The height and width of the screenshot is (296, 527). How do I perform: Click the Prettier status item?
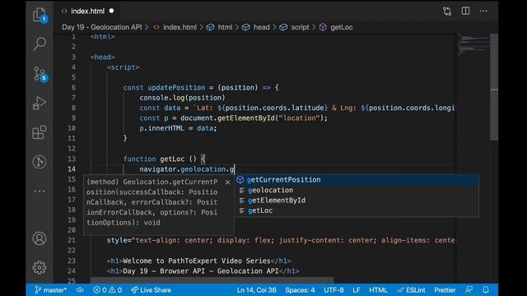(x=445, y=290)
